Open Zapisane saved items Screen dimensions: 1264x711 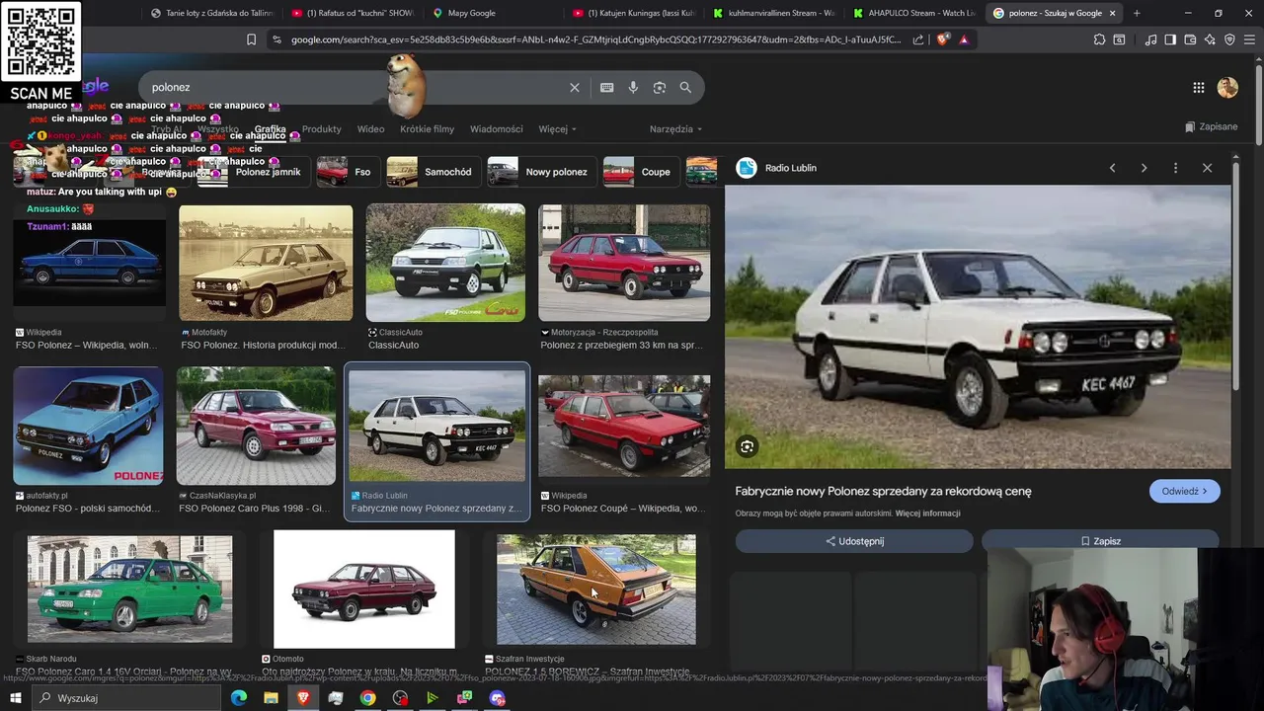pyautogui.click(x=1211, y=126)
